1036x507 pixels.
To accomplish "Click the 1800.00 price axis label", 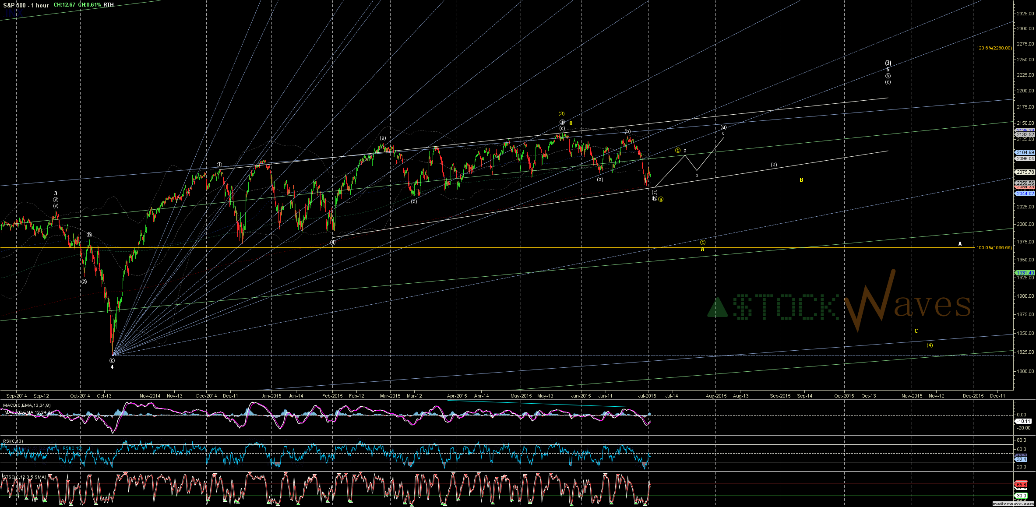I will click(1026, 371).
